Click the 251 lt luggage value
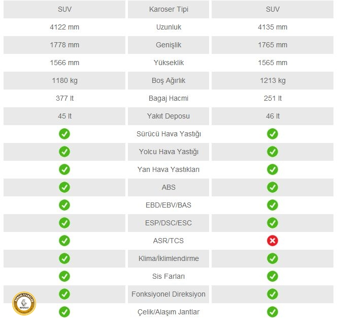 click(x=273, y=98)
